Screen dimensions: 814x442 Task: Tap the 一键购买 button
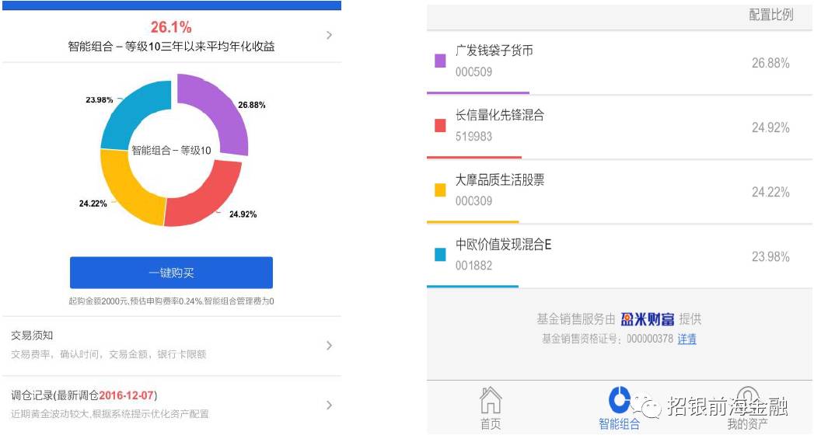[171, 273]
